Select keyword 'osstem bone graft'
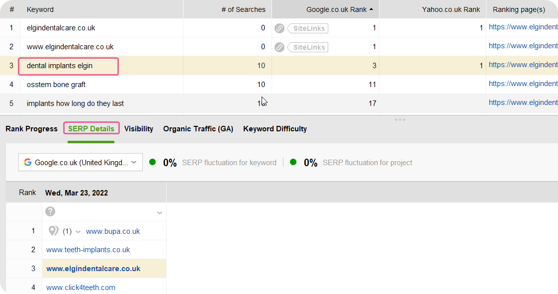This screenshot has width=558, height=294. pos(56,85)
